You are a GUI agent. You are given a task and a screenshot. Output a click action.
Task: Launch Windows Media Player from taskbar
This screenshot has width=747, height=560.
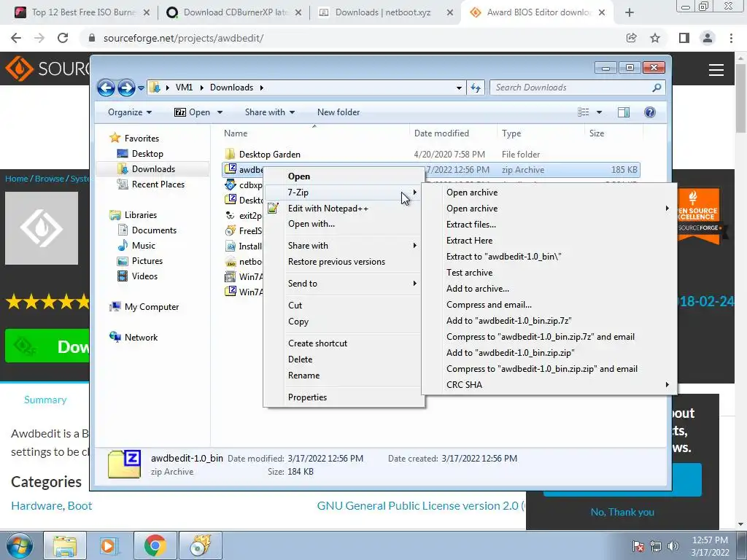(109, 545)
